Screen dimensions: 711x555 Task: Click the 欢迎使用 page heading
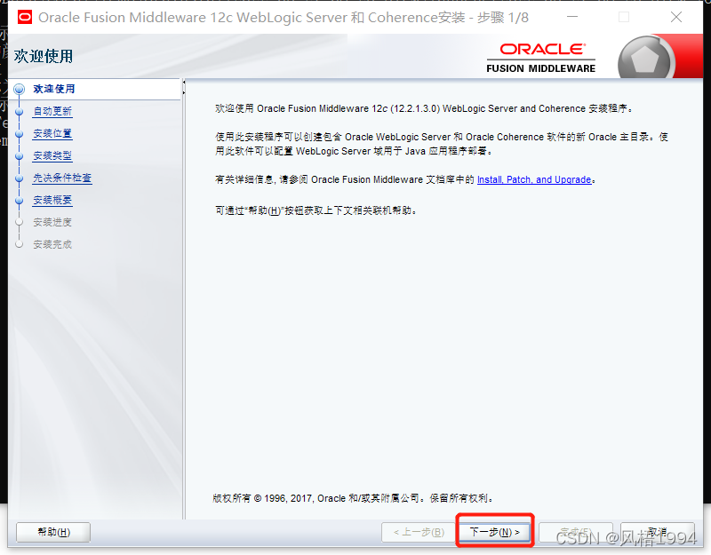(x=43, y=56)
